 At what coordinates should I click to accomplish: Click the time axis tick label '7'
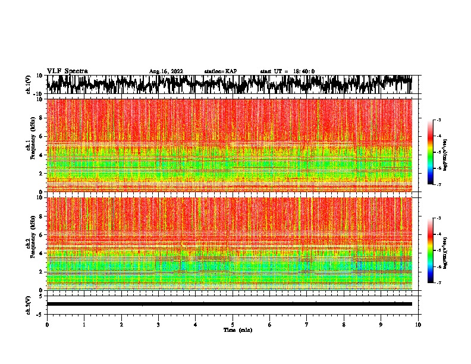click(x=307, y=325)
